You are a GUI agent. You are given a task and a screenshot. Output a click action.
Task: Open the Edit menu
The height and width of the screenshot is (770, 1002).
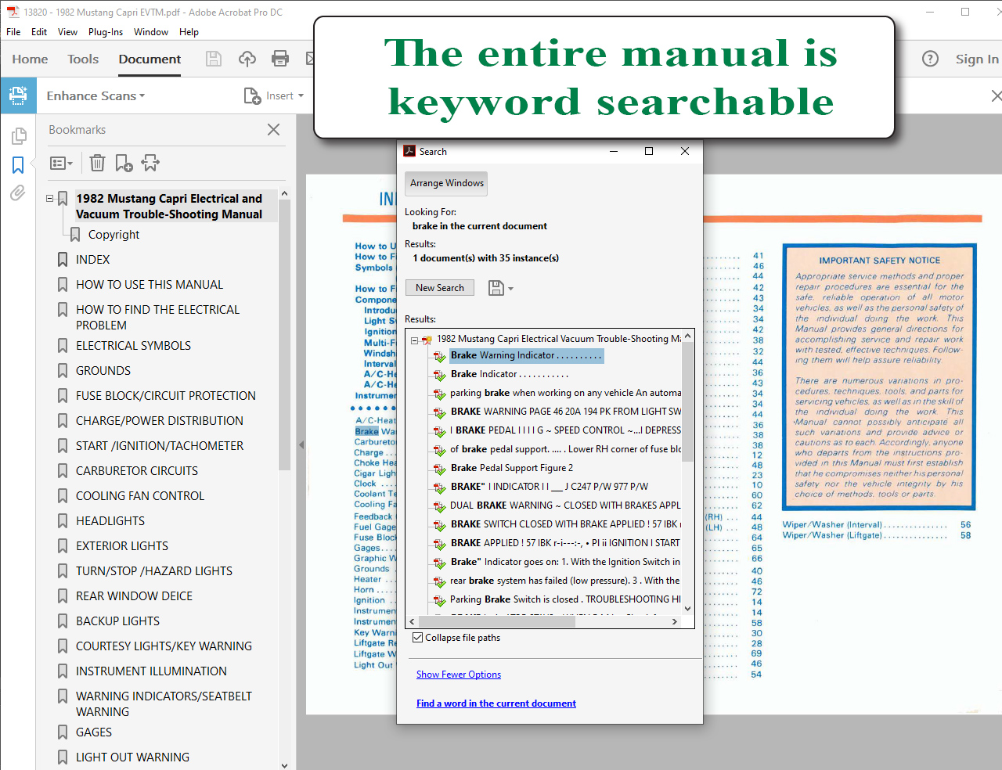39,32
